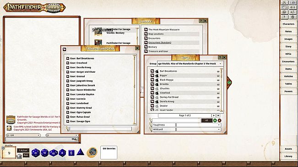Roll the d6 die
This screenshot has width=298, height=167.
(x=71, y=153)
